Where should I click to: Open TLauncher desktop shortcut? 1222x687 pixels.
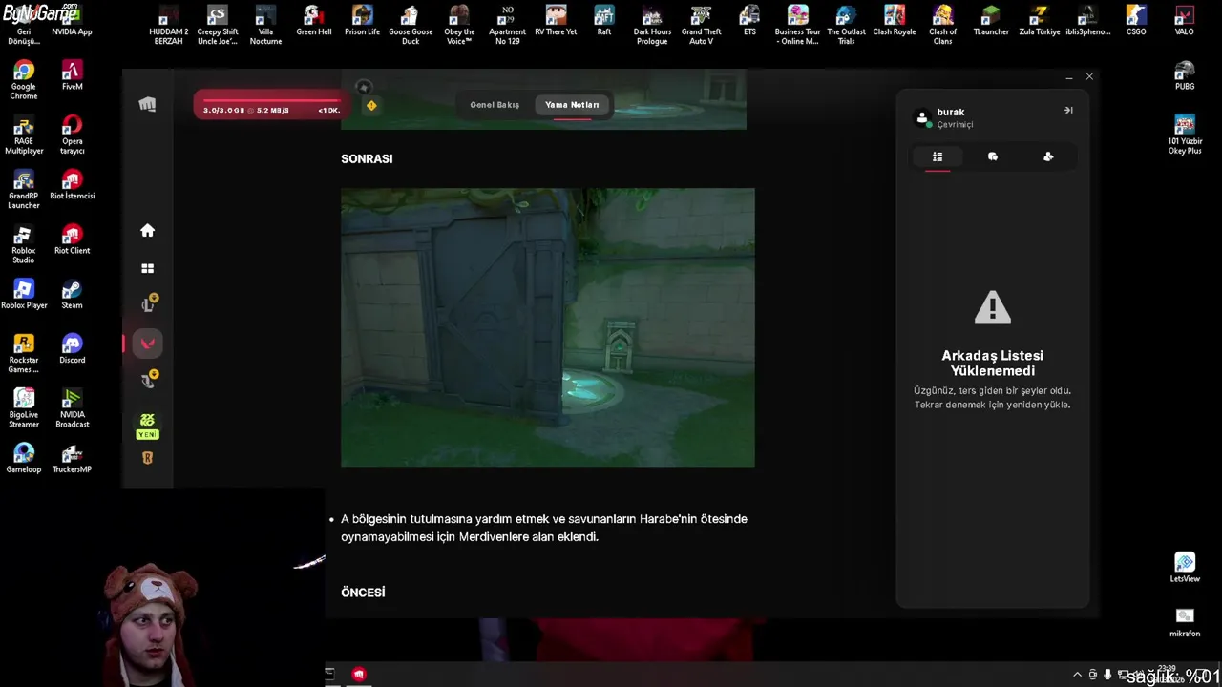991,21
